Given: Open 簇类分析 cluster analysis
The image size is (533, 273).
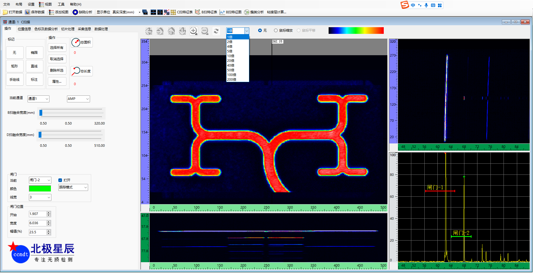Looking at the screenshot, I should (x=254, y=12).
